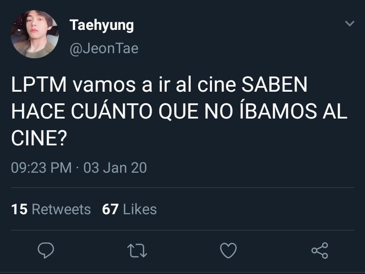Tap the line HACE CUÁNTO QUE NO ÍBAMOS
Image resolution: width=365 pixels, height=274 pixels.
click(x=164, y=111)
